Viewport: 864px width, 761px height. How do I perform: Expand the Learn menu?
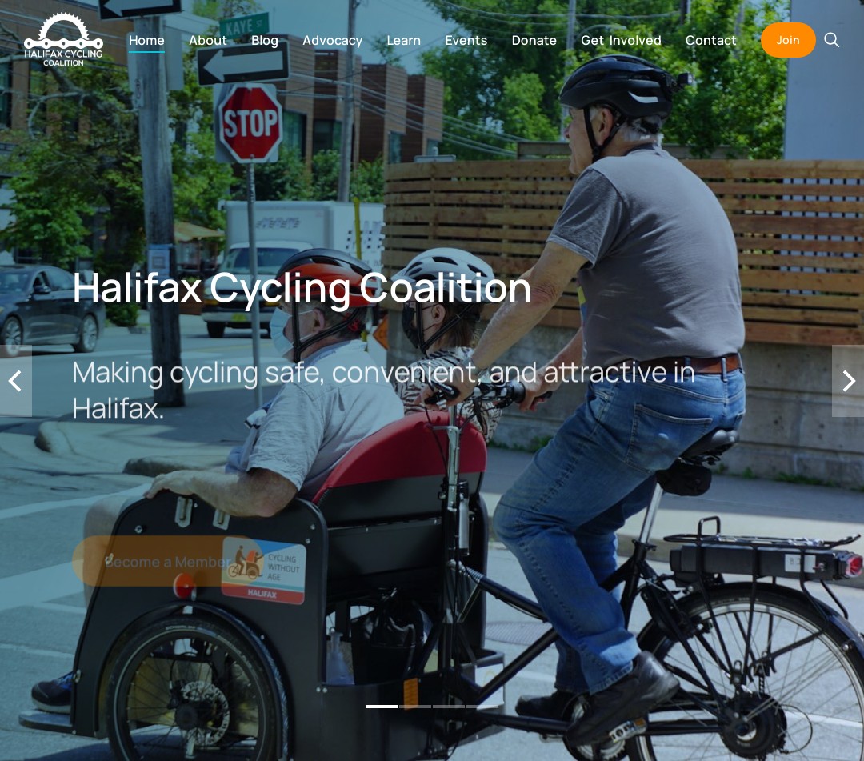(403, 40)
